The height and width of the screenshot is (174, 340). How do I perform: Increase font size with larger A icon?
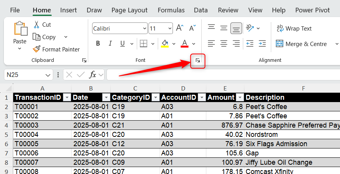tap(180, 28)
